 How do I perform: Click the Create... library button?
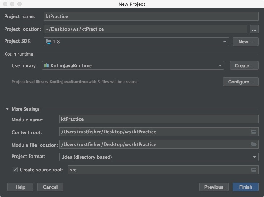(x=244, y=65)
